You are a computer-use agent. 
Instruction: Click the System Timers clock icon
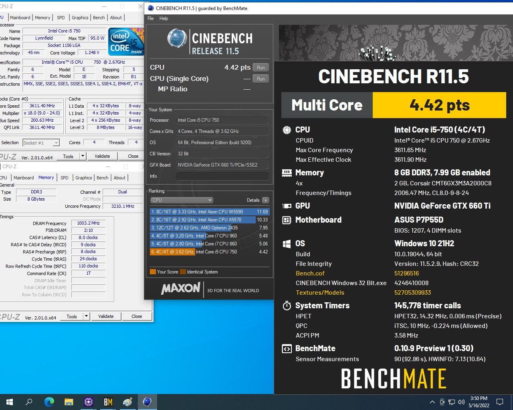click(287, 306)
